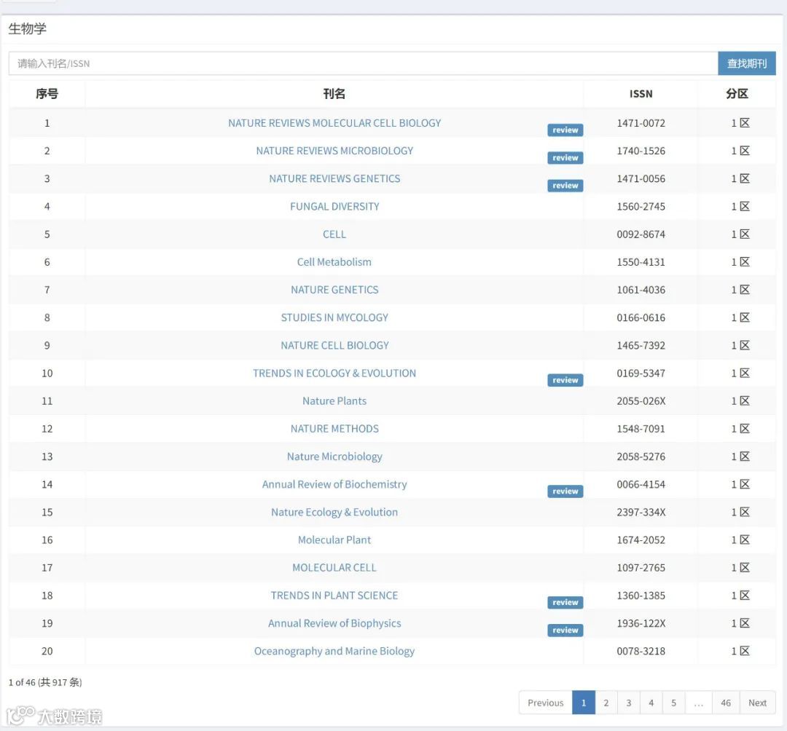
Task: Open NATURE GENETICS journal link
Action: pyautogui.click(x=334, y=290)
